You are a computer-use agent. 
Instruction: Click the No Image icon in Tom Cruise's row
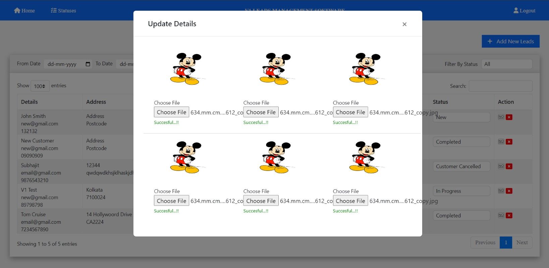coord(501,215)
